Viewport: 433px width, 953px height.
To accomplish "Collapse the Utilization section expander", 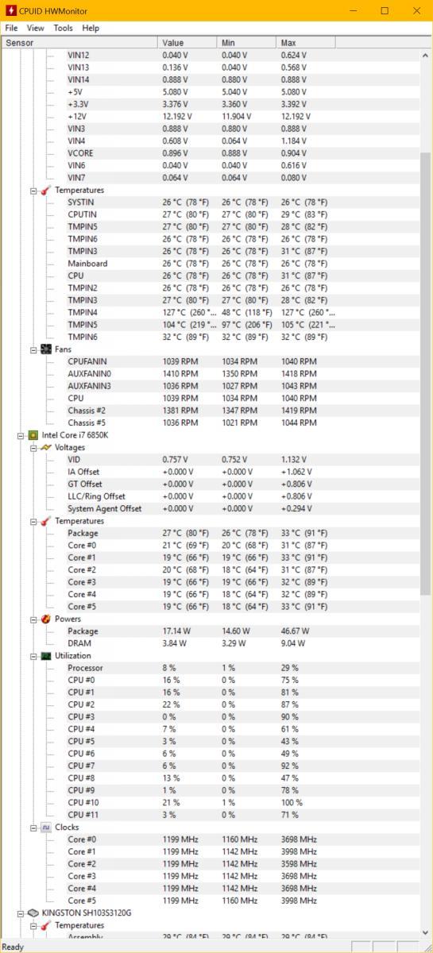I will point(33,656).
